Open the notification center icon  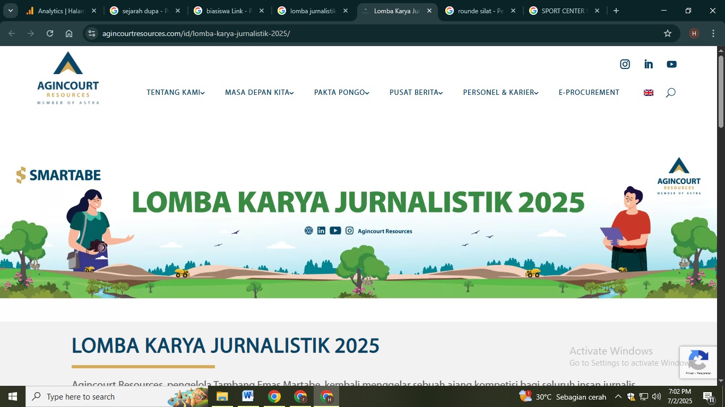click(x=708, y=396)
